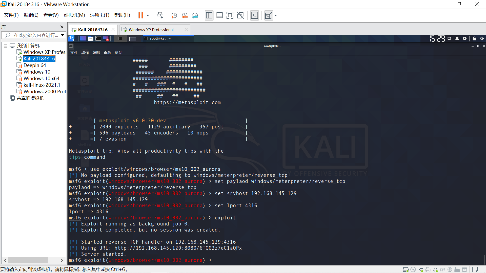The width and height of the screenshot is (486, 273).
Task: Enter full screen mode
Action: point(230,15)
